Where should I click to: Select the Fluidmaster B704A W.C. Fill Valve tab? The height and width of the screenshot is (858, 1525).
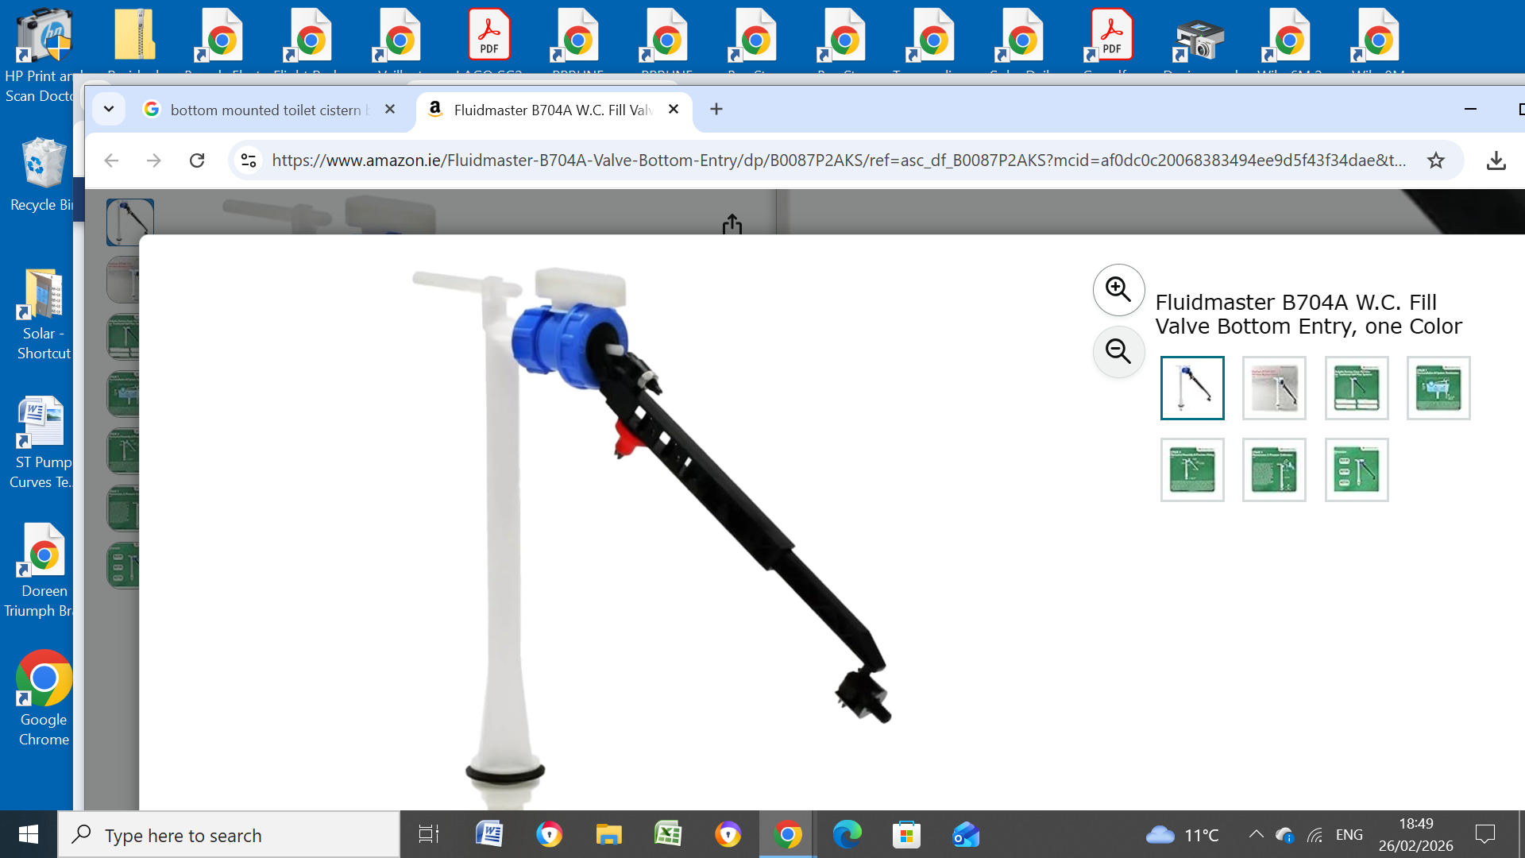click(x=552, y=110)
